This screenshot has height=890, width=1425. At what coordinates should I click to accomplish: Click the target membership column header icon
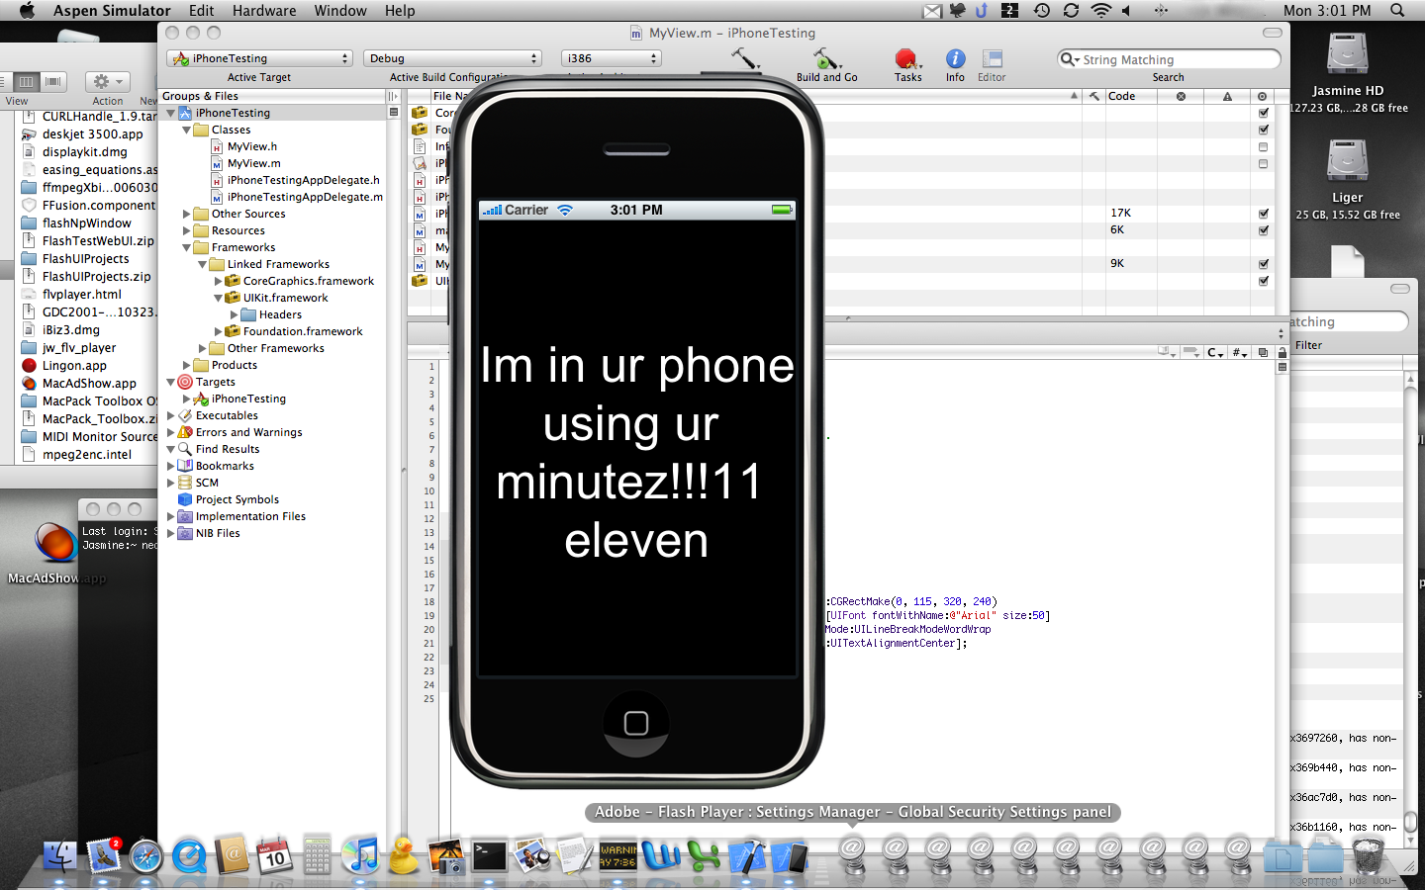click(1262, 96)
